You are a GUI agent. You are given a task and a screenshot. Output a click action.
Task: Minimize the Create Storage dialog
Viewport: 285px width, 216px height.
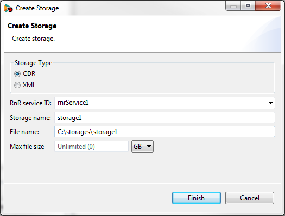233,5
